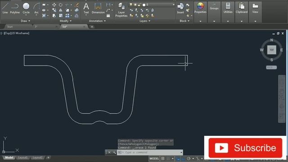Insert a table from Annotation panel
Viewport: 288px width, 162px height.
[x=108, y=16]
